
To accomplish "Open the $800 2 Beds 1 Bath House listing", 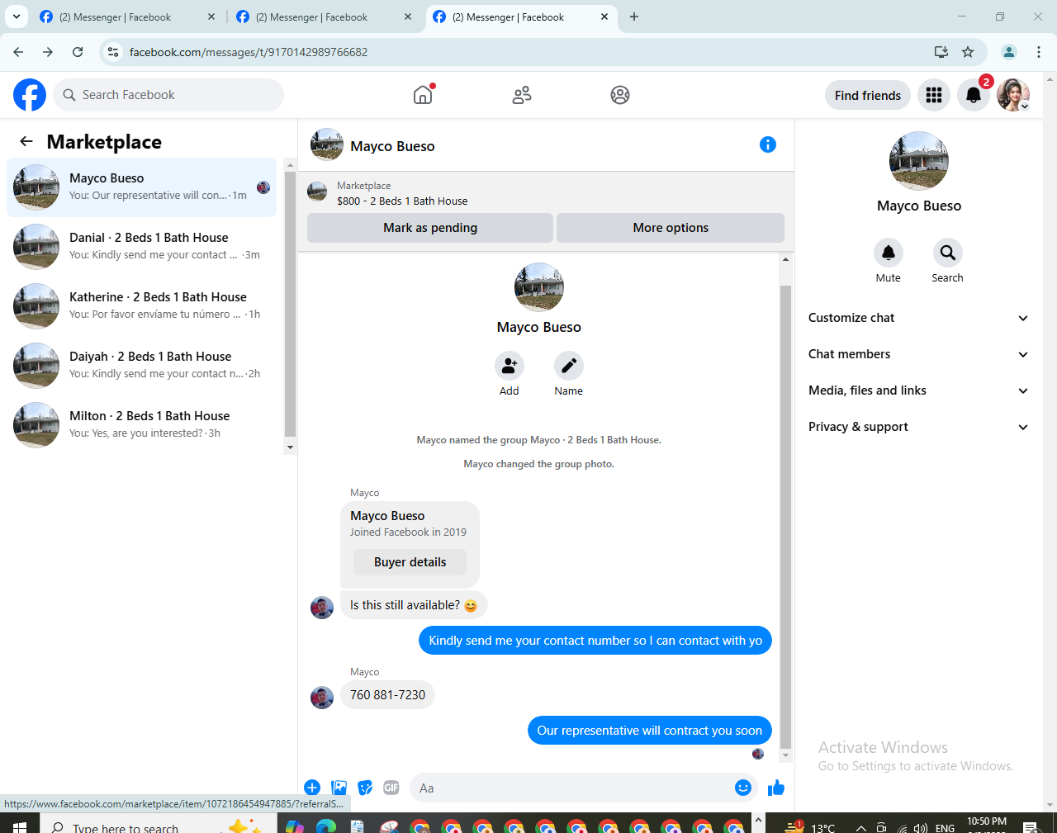I will point(401,201).
